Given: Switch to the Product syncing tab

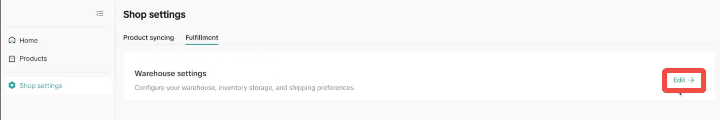Looking at the screenshot, I should click(x=148, y=37).
